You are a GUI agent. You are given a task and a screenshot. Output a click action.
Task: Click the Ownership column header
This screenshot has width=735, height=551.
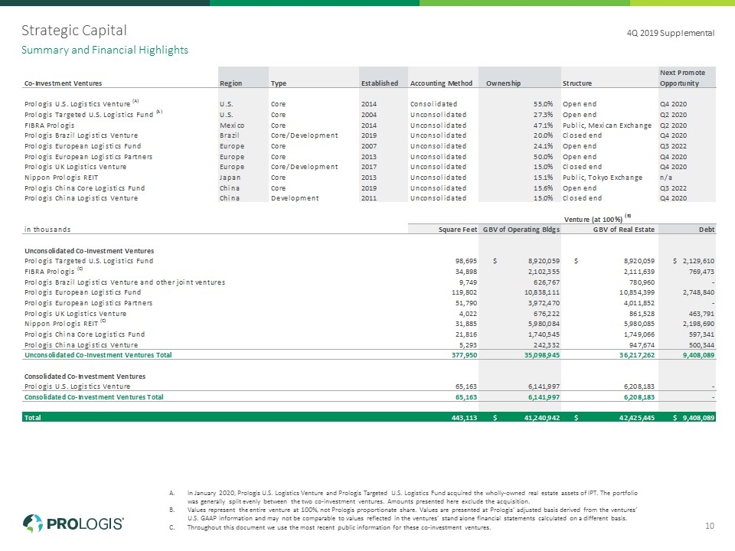tap(504, 83)
